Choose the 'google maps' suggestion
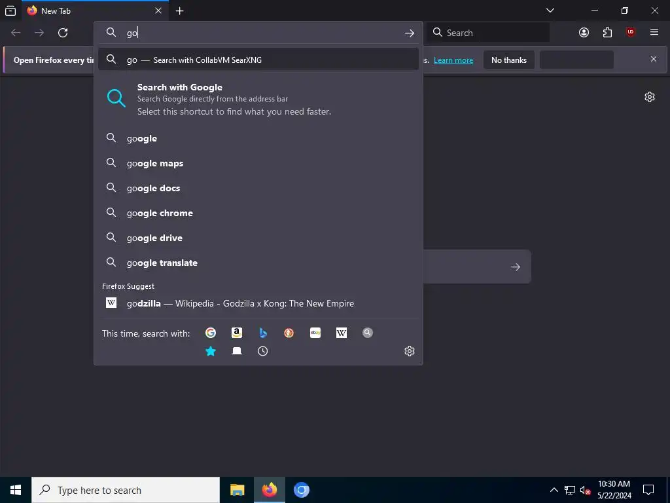The image size is (670, 503). pos(258,163)
